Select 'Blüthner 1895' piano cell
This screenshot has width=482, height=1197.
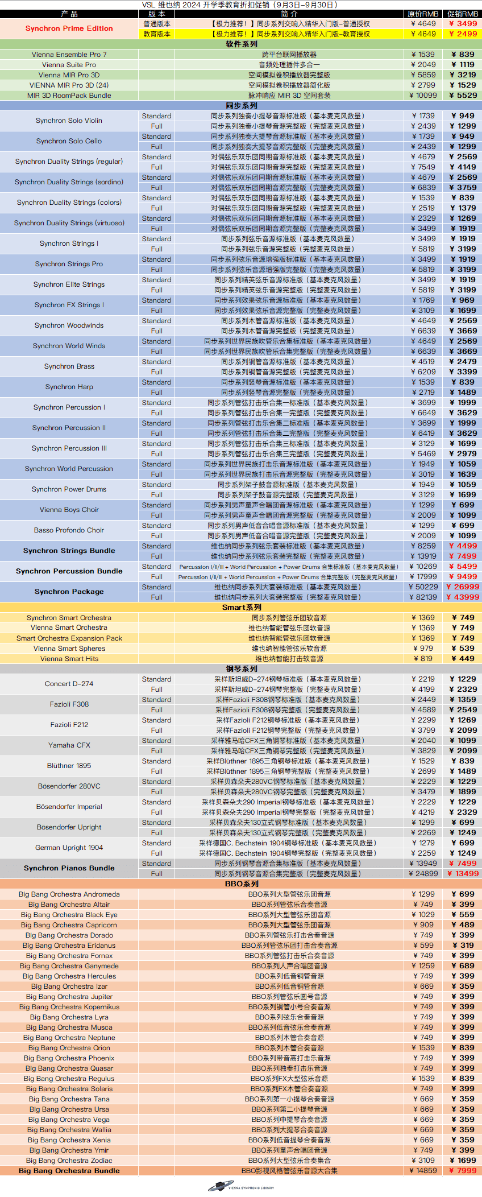[x=69, y=766]
